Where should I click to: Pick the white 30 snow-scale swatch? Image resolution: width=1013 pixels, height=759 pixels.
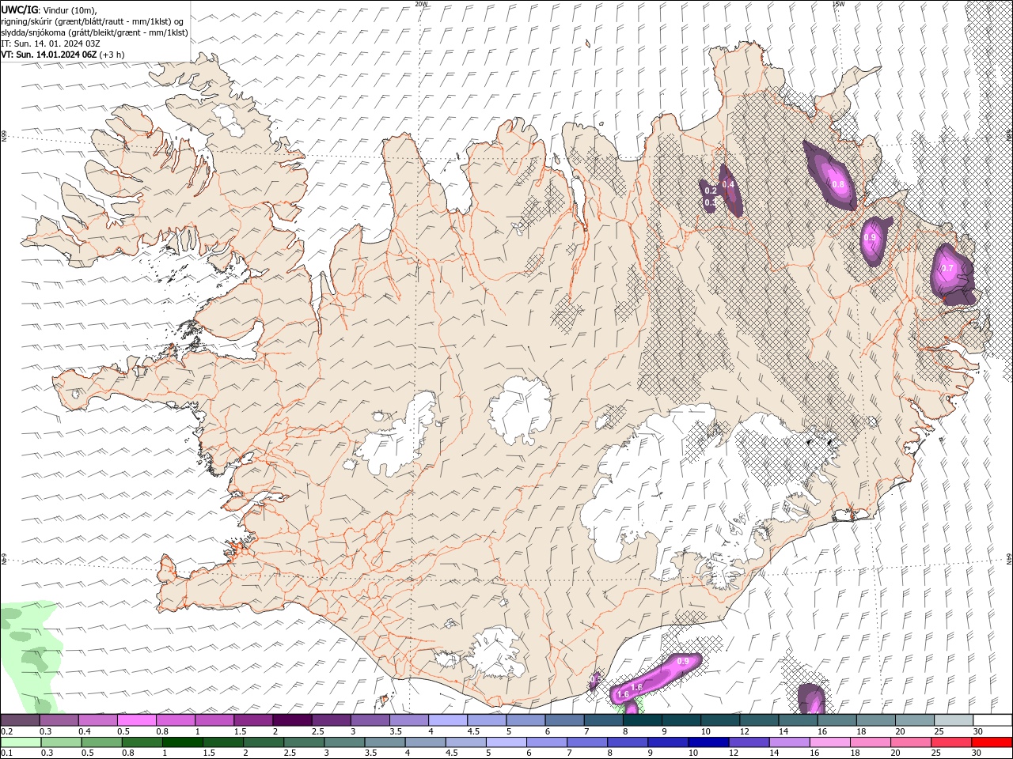click(992, 720)
